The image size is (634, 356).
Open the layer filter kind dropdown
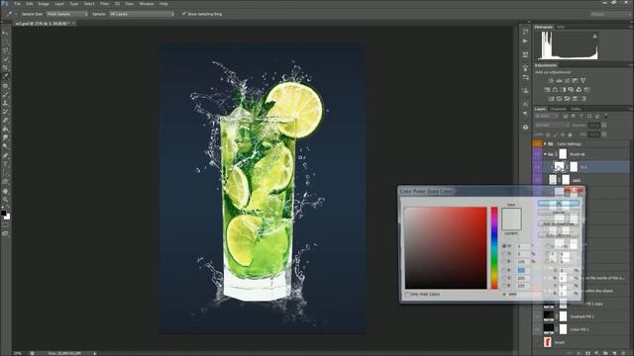(547, 117)
